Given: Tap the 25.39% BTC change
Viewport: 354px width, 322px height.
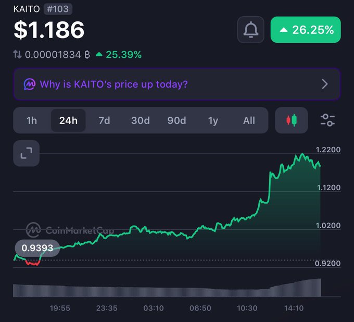Looking at the screenshot, I should pos(119,55).
